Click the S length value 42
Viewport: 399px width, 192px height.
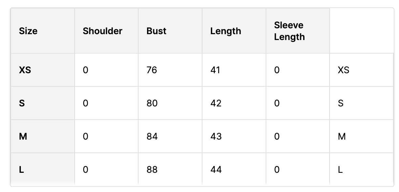(216, 103)
